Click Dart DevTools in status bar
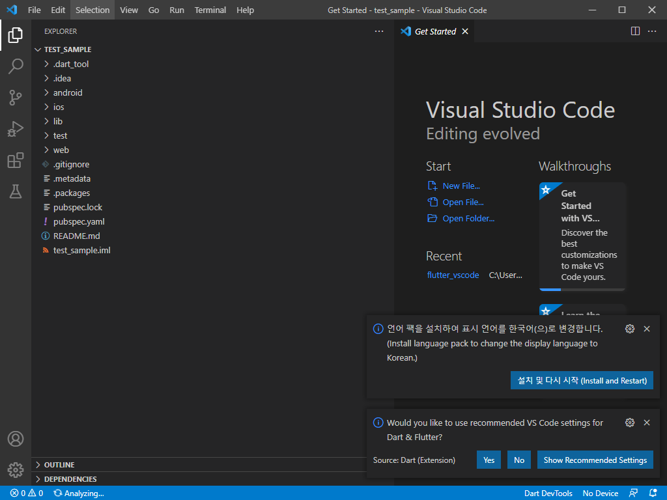This screenshot has width=667, height=500. coord(548,493)
